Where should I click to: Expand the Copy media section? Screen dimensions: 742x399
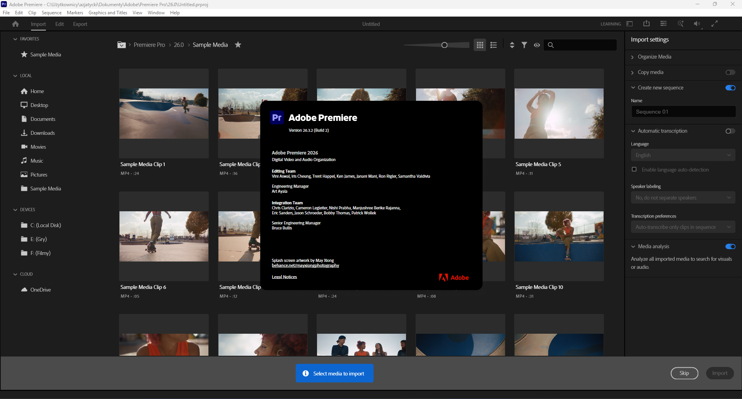click(x=633, y=72)
